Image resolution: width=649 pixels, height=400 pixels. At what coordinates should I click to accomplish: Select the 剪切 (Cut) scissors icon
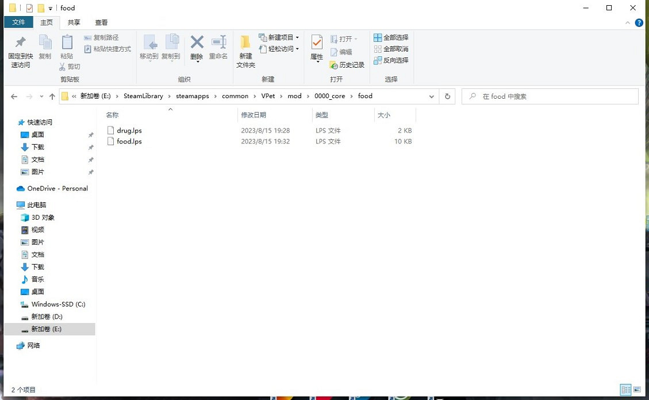click(62, 66)
